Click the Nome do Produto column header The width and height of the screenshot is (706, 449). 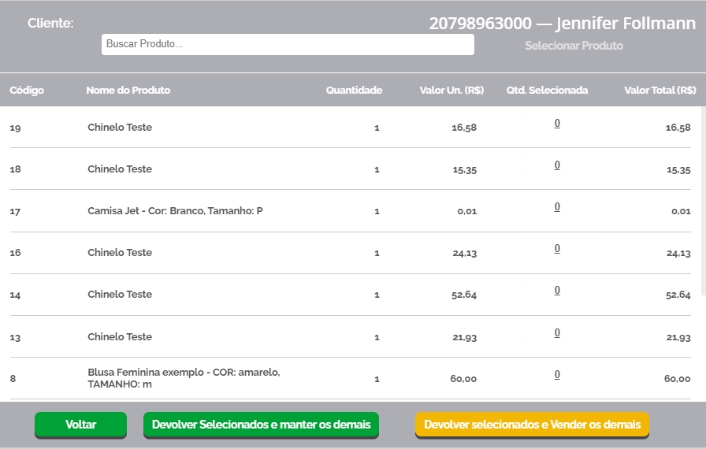click(128, 91)
